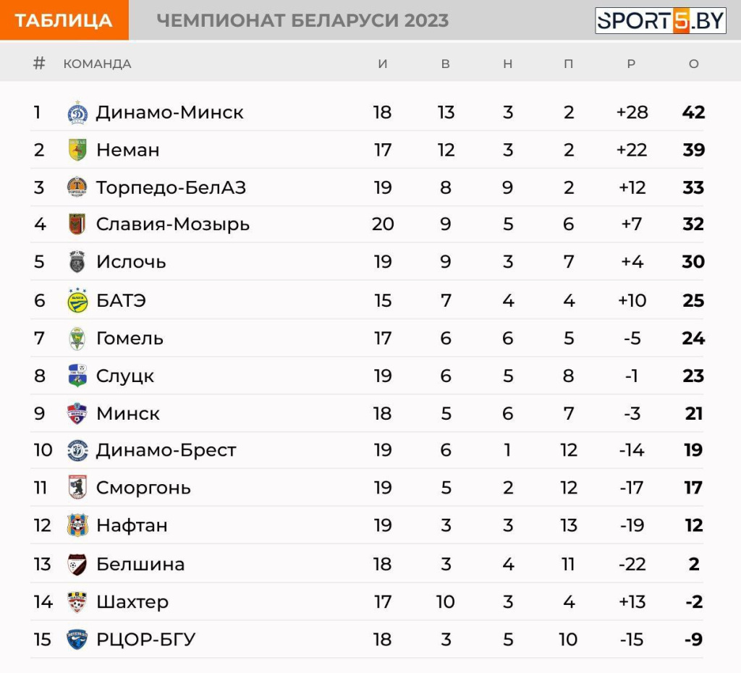Select the Слуцк club badge
The image size is (741, 673).
pos(77,376)
